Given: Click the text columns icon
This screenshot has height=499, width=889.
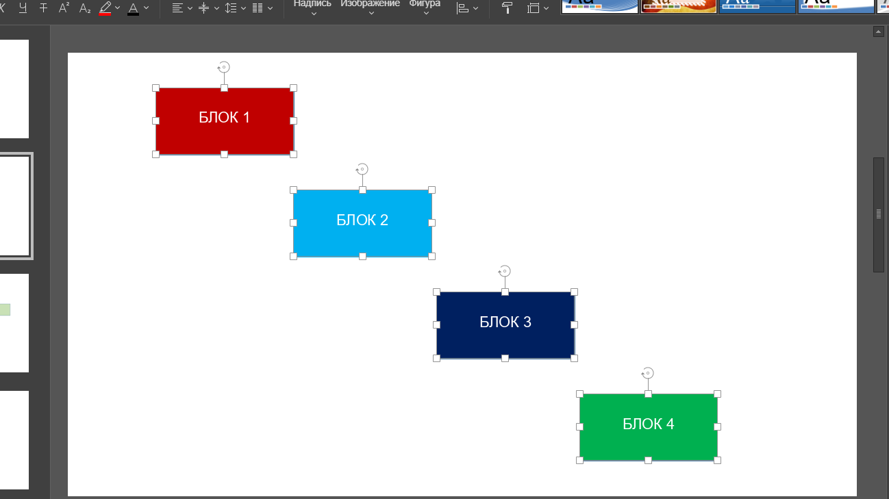Looking at the screenshot, I should 258,8.
